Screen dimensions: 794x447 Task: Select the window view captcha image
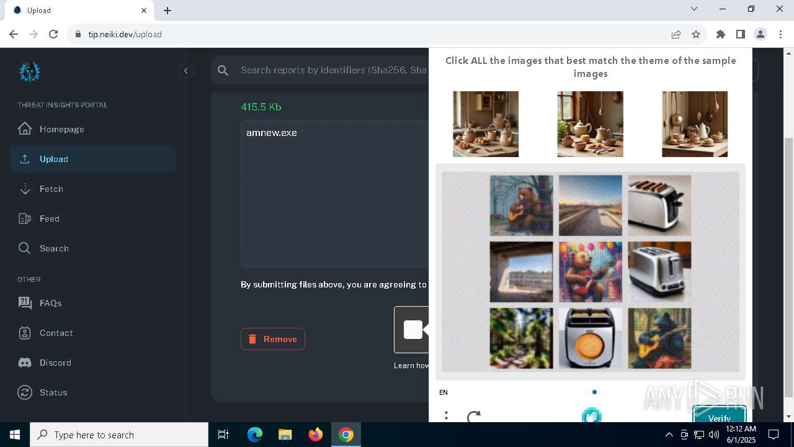(x=521, y=272)
